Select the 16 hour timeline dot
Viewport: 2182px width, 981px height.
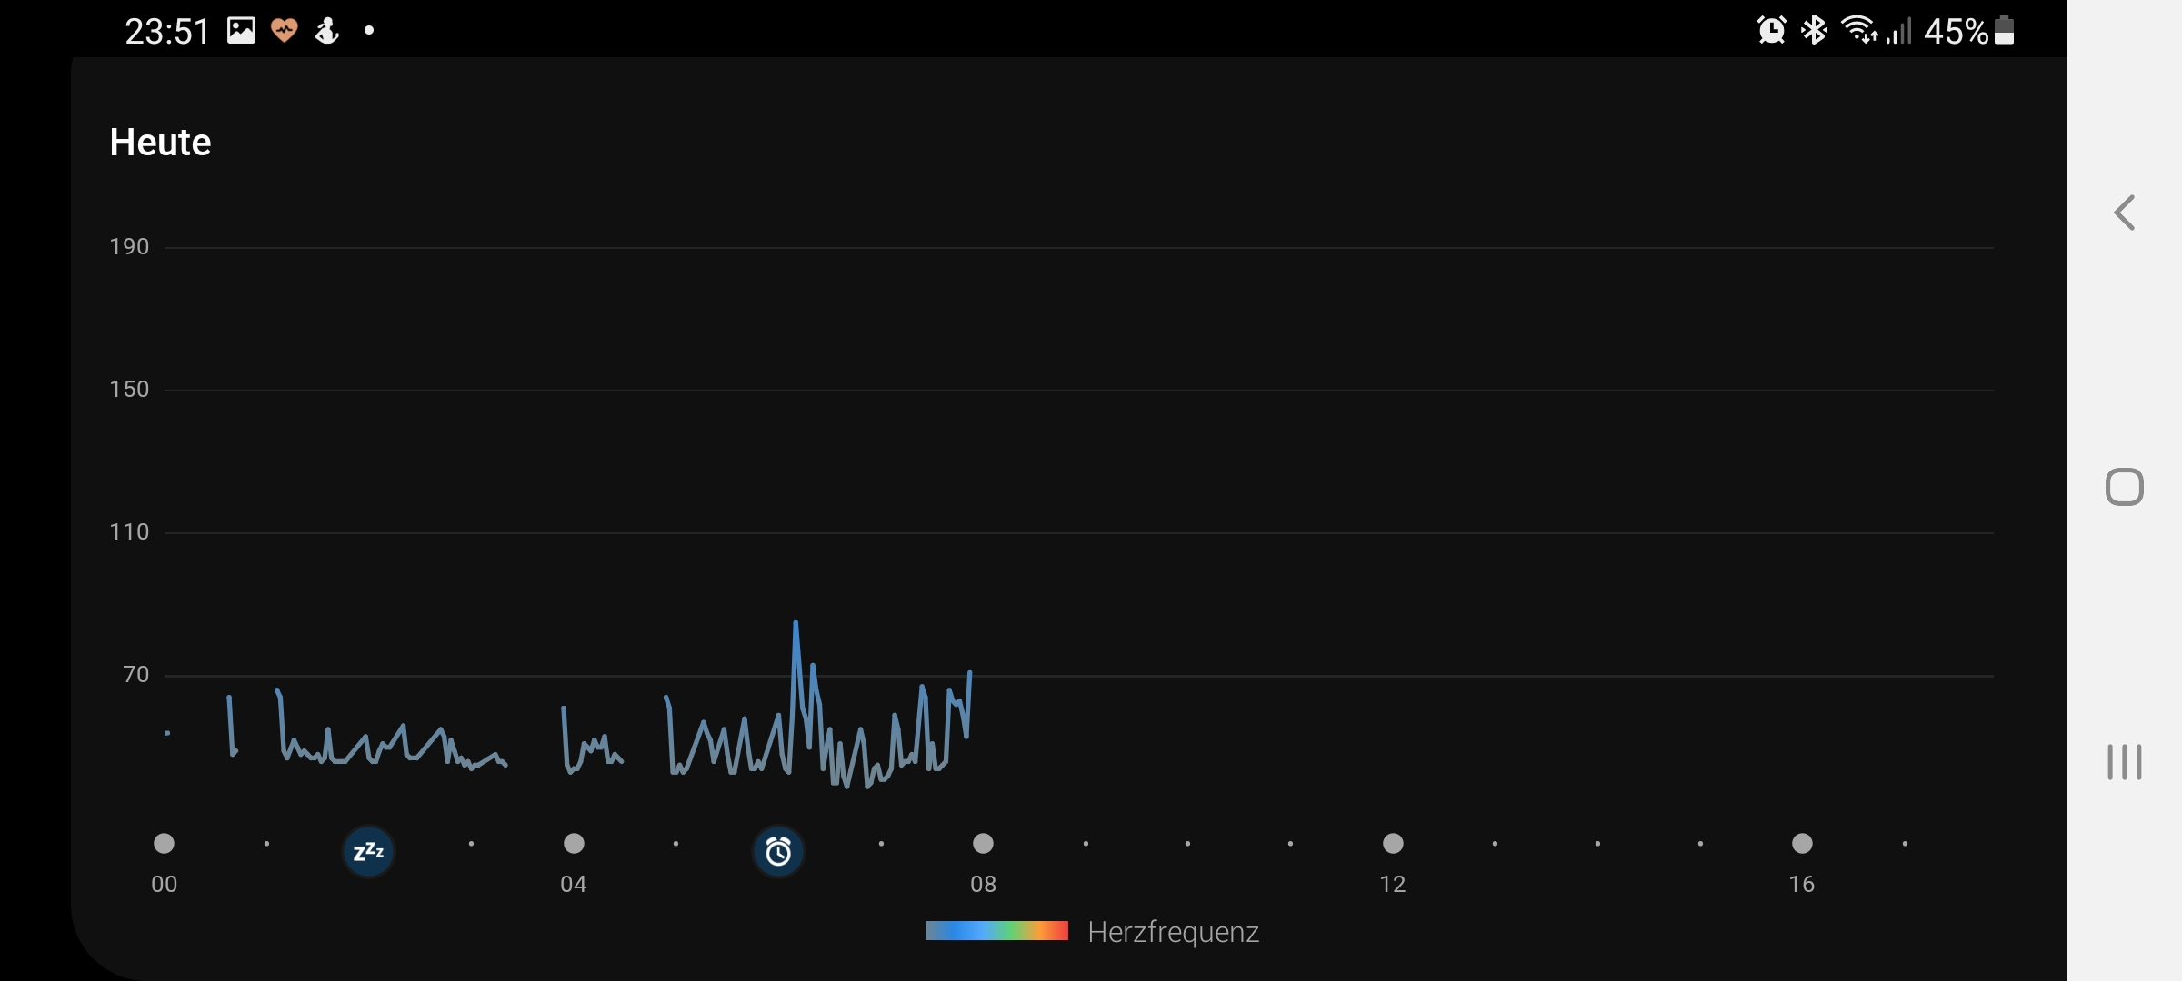pos(1802,844)
